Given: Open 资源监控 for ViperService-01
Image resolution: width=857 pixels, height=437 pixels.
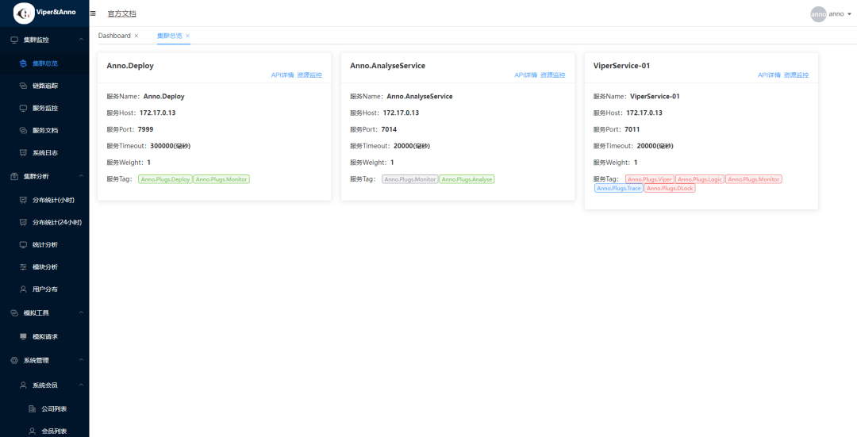Looking at the screenshot, I should point(797,75).
